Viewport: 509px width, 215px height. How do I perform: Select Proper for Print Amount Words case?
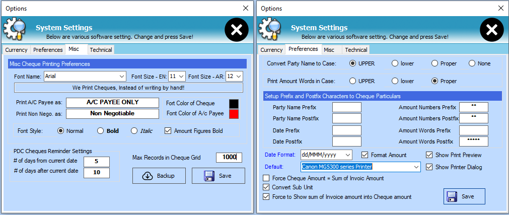434,81
